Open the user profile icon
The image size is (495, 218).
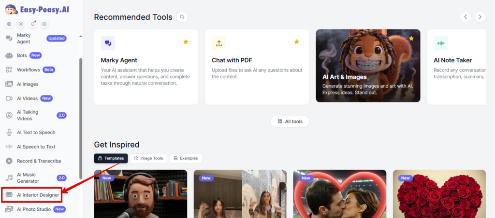pos(44,24)
